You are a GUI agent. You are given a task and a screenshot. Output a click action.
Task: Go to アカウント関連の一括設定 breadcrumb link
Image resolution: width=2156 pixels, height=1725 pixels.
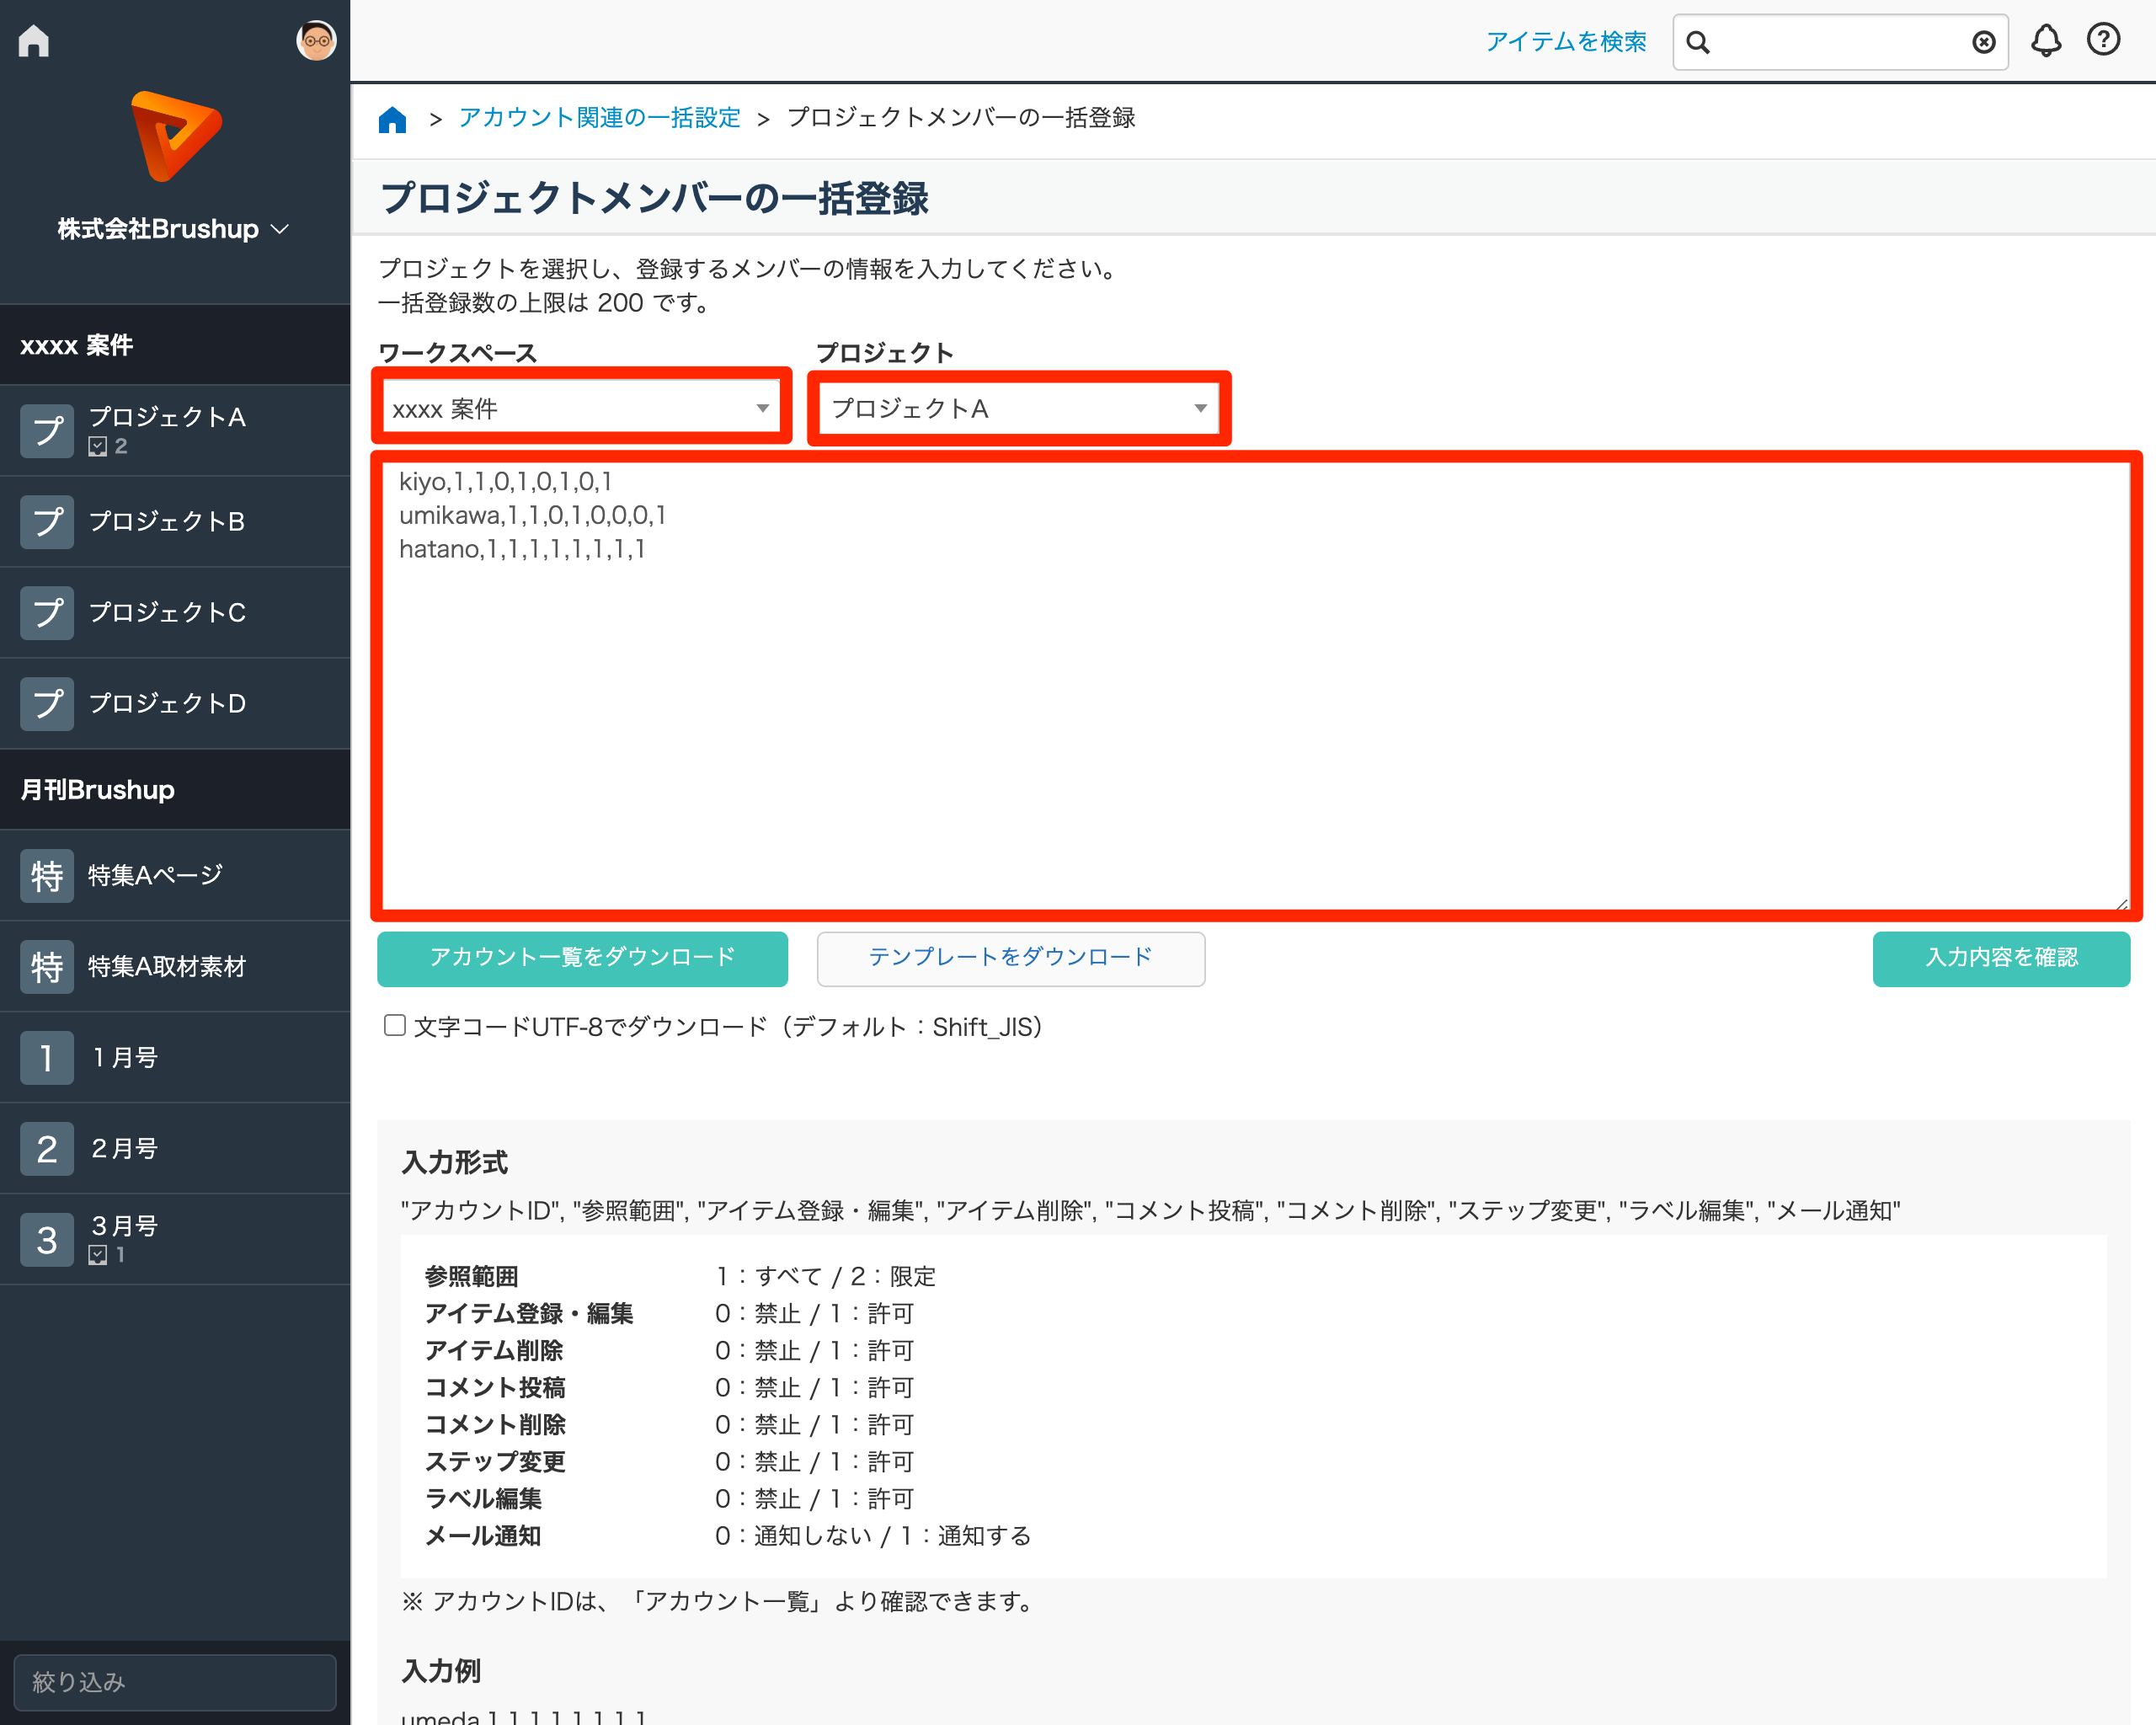(x=599, y=117)
